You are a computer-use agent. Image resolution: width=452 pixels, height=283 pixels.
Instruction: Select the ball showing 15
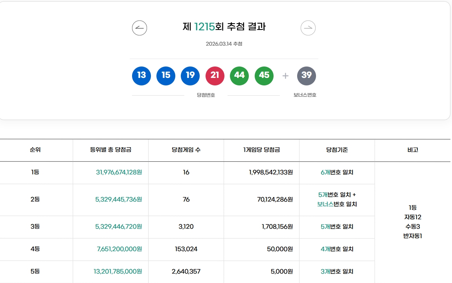(x=165, y=76)
